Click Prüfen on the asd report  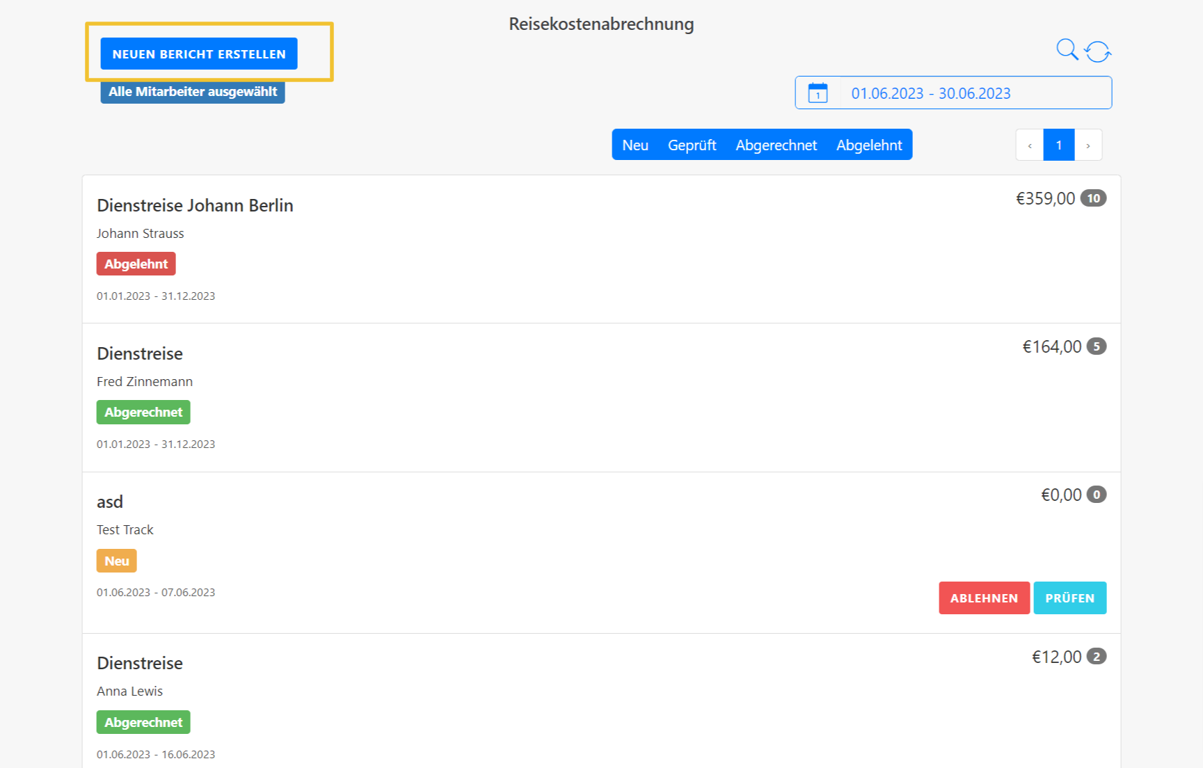coord(1069,598)
